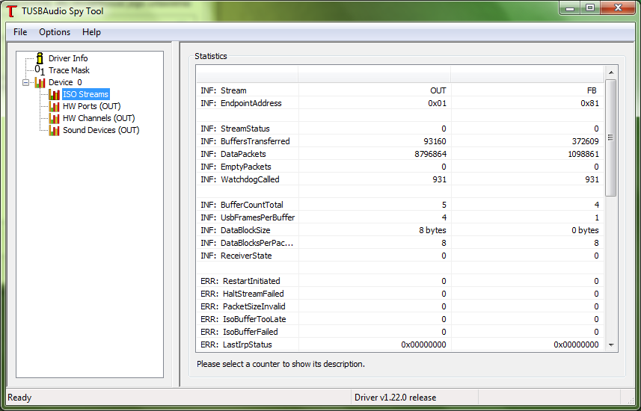Click the OUT stream value cell
The height and width of the screenshot is (411, 641).
click(438, 90)
